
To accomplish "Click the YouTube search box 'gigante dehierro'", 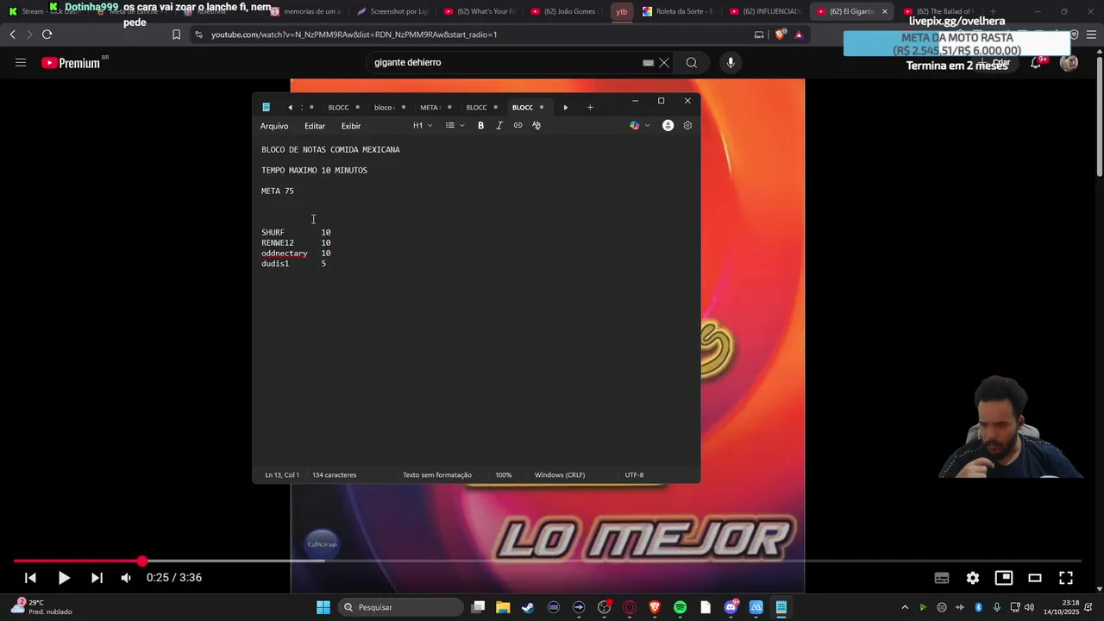I will click(505, 63).
